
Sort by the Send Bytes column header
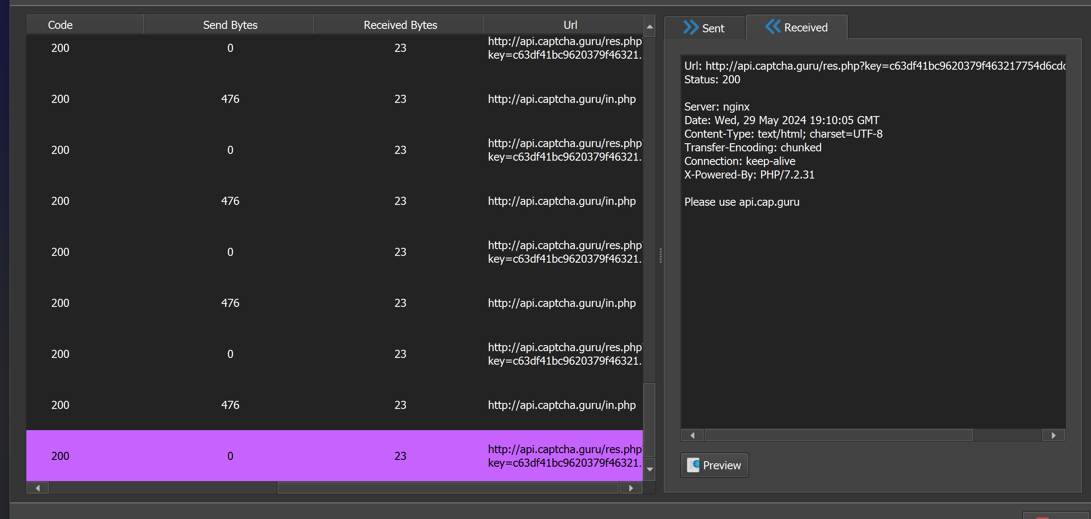(230, 25)
